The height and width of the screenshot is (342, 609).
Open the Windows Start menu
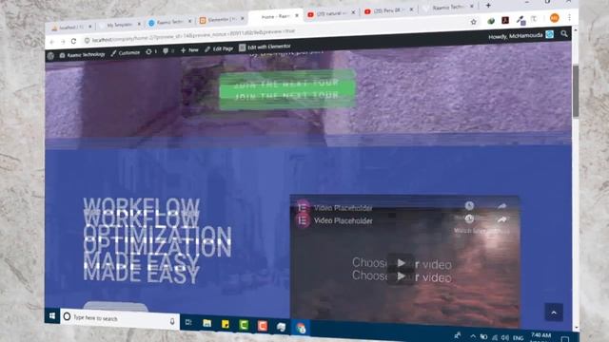(x=52, y=315)
